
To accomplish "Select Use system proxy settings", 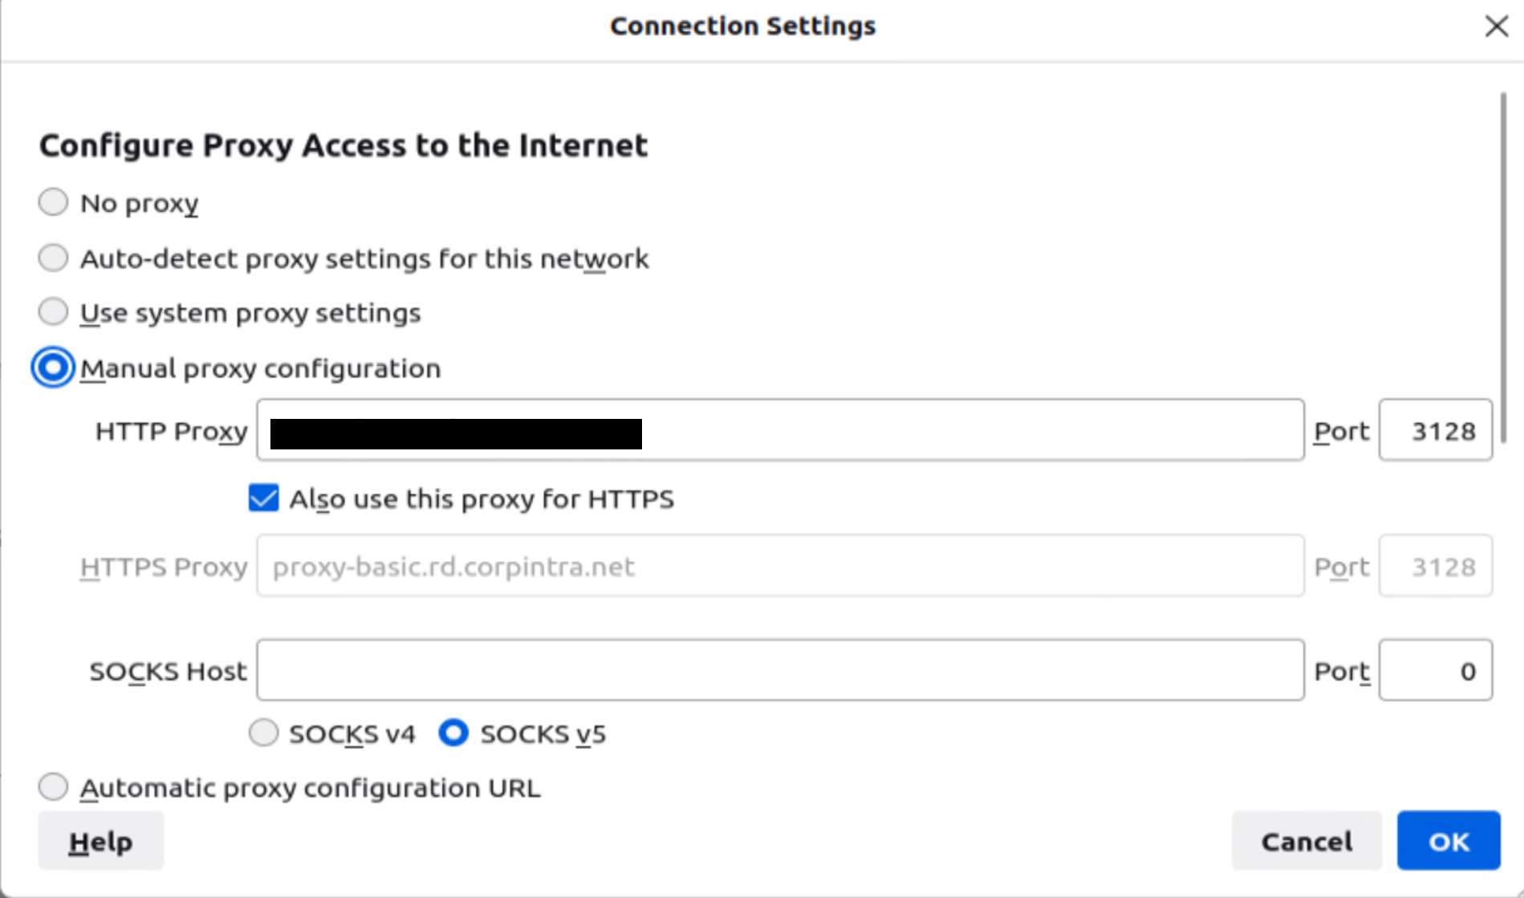I will click(x=53, y=311).
